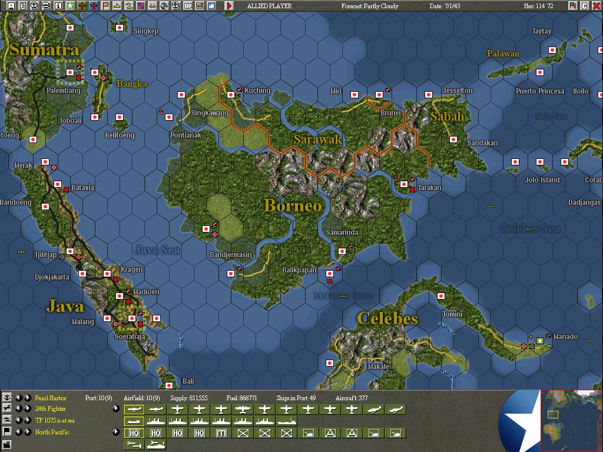Click the Japanese base marker at Singkep
Screen dimensions: 603x452
119,27
